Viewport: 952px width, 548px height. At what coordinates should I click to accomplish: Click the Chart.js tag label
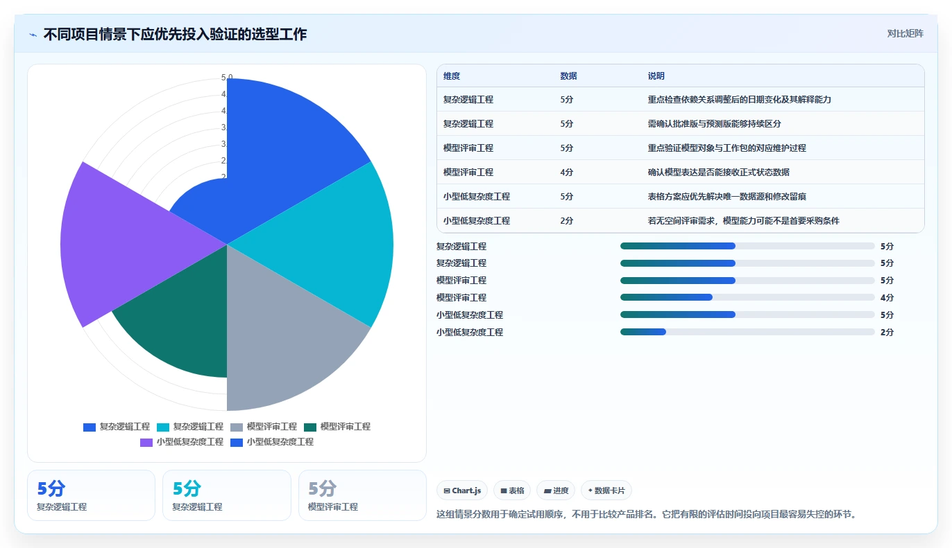click(466, 490)
